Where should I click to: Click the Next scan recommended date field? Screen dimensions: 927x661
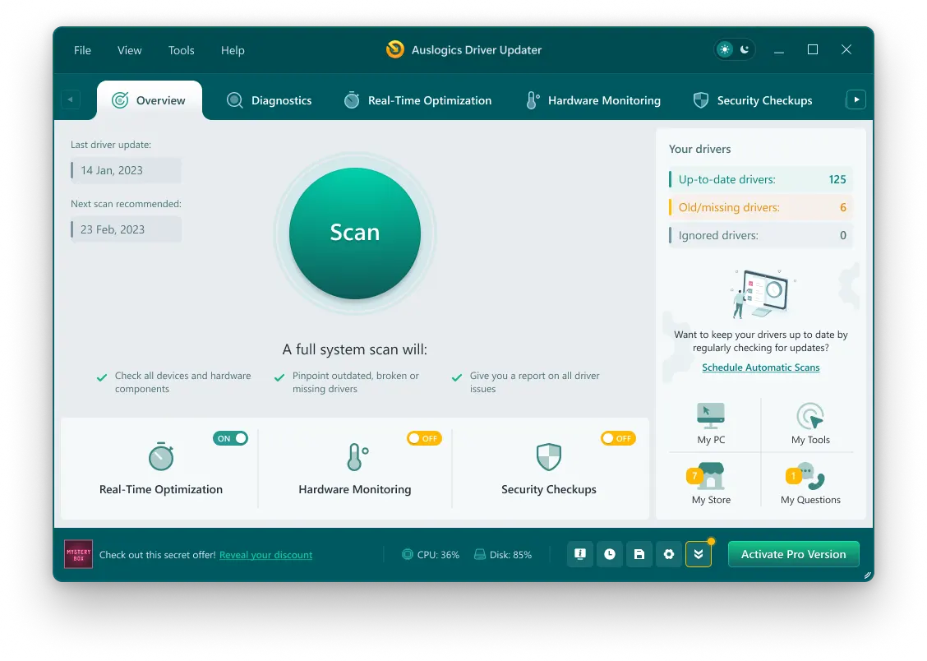(126, 229)
